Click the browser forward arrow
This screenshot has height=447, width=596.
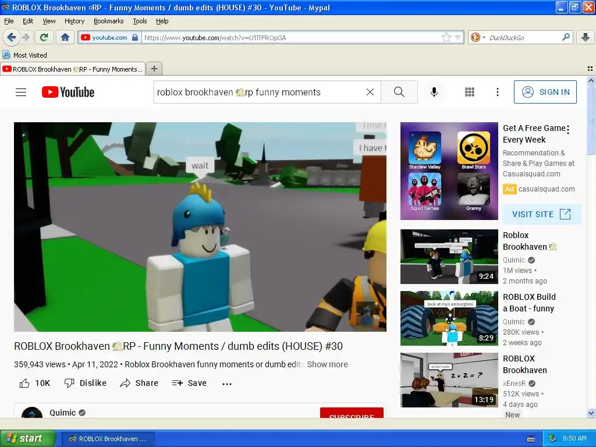pos(26,37)
